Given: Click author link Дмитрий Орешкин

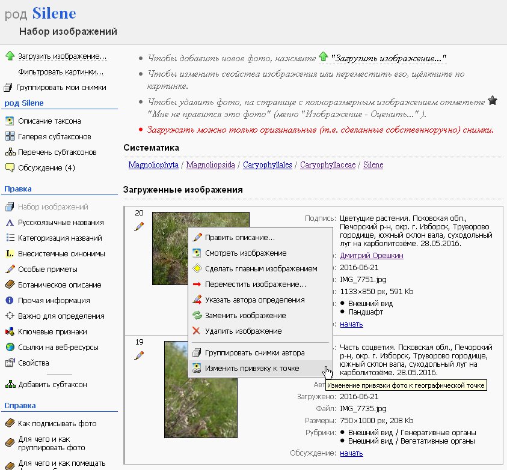Looking at the screenshot, I should click(x=371, y=255).
